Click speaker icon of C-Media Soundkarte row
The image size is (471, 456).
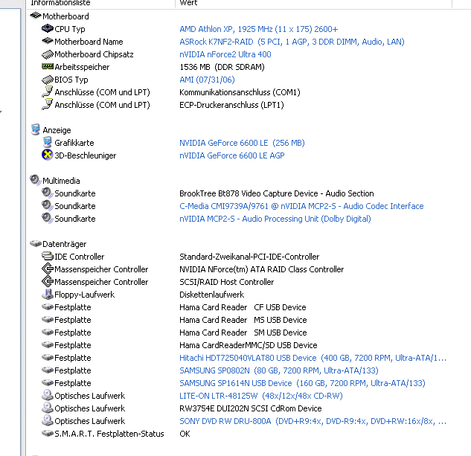[48, 205]
